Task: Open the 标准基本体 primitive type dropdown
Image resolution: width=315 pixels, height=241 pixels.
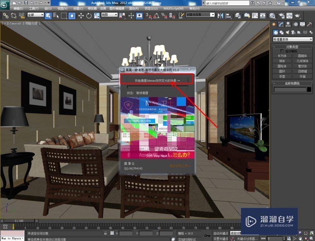Action: (293, 39)
